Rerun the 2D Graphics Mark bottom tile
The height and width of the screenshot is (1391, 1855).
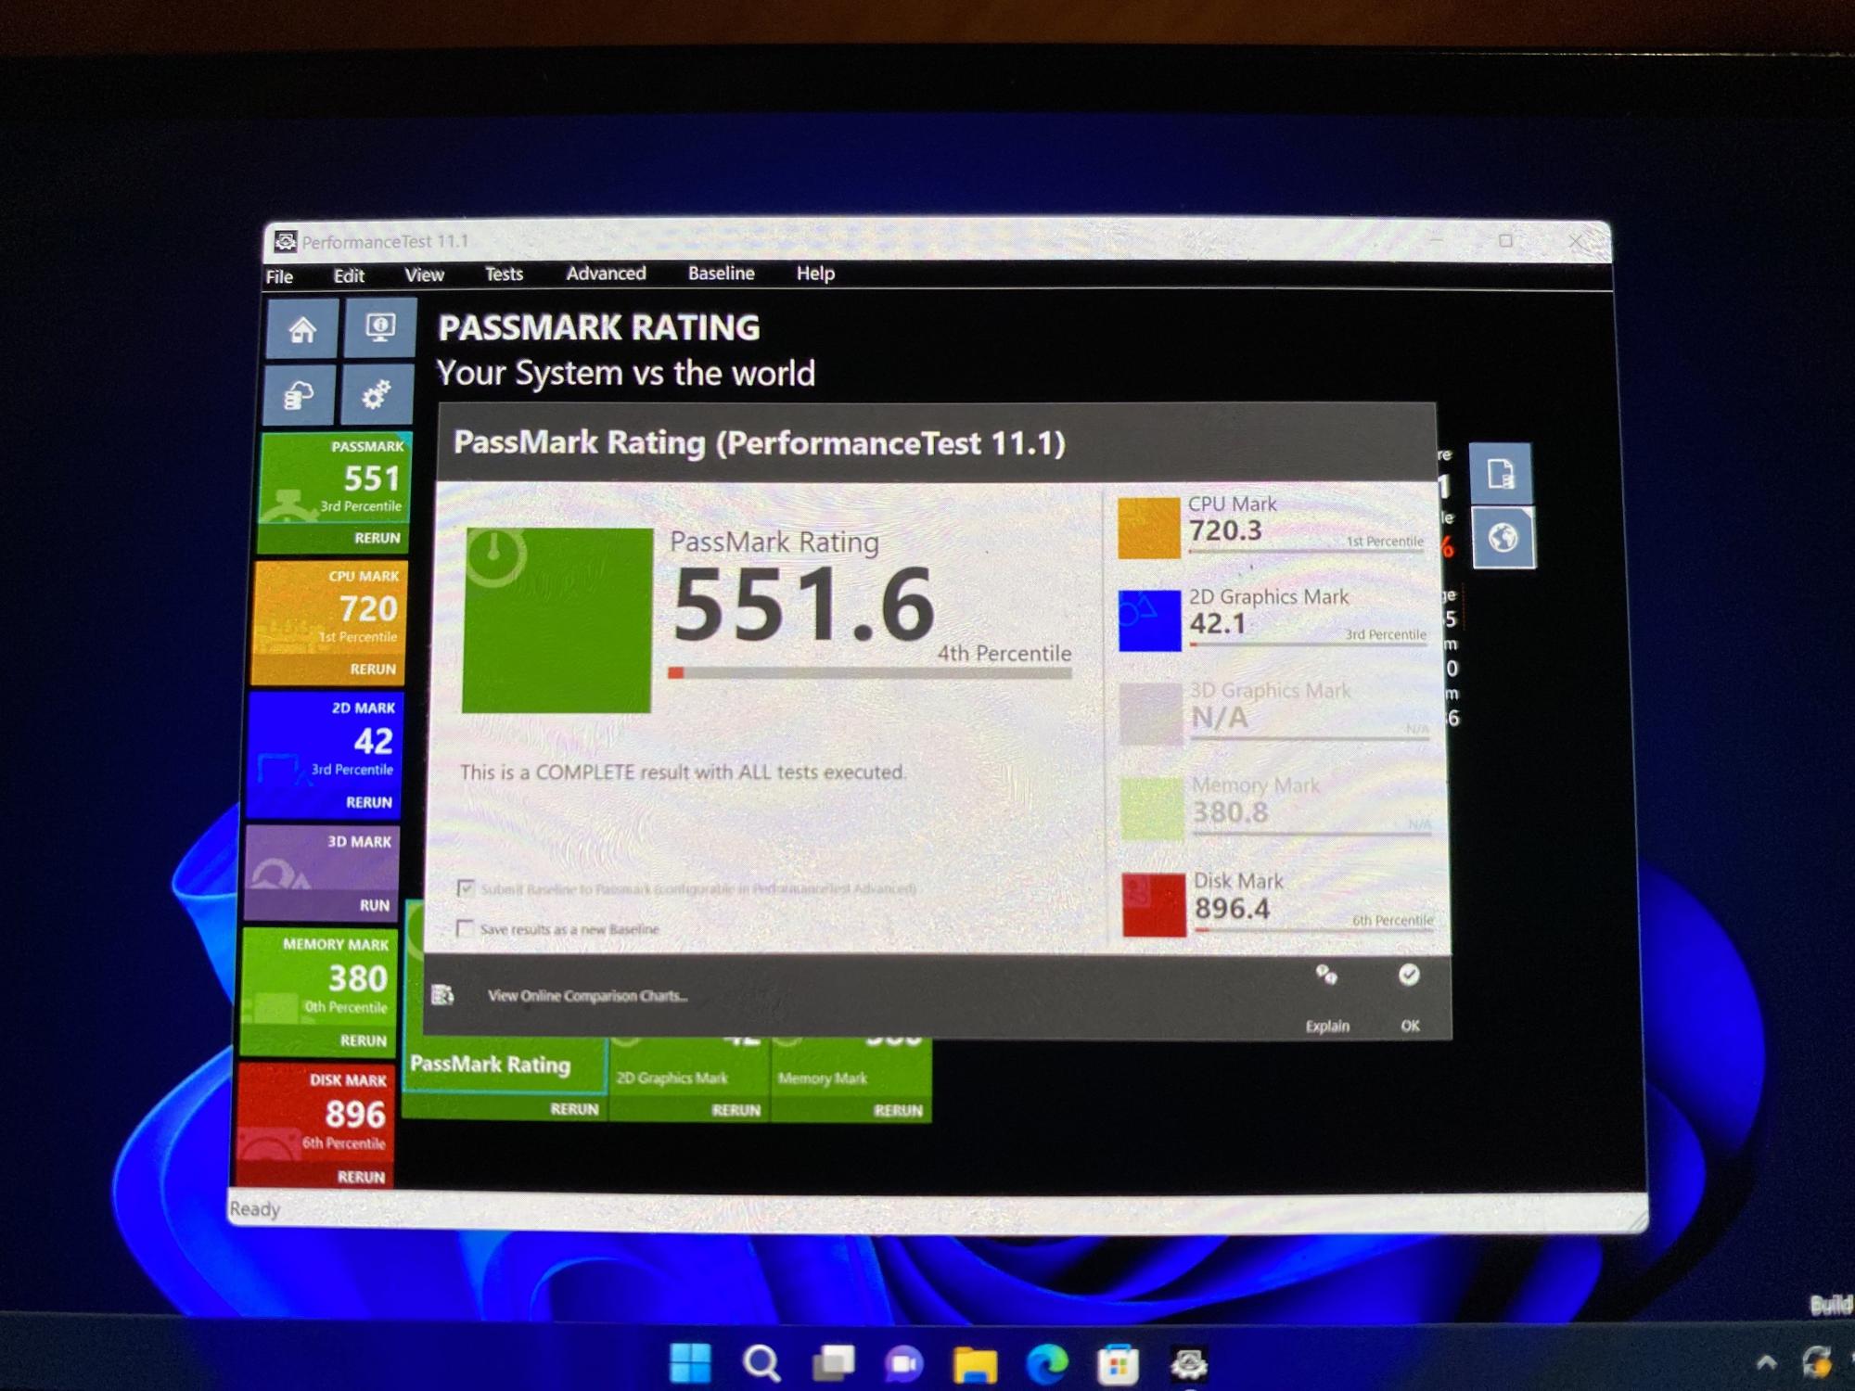point(736,1110)
